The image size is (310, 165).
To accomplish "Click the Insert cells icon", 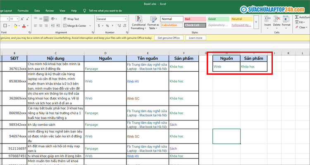I will pos(267,19).
